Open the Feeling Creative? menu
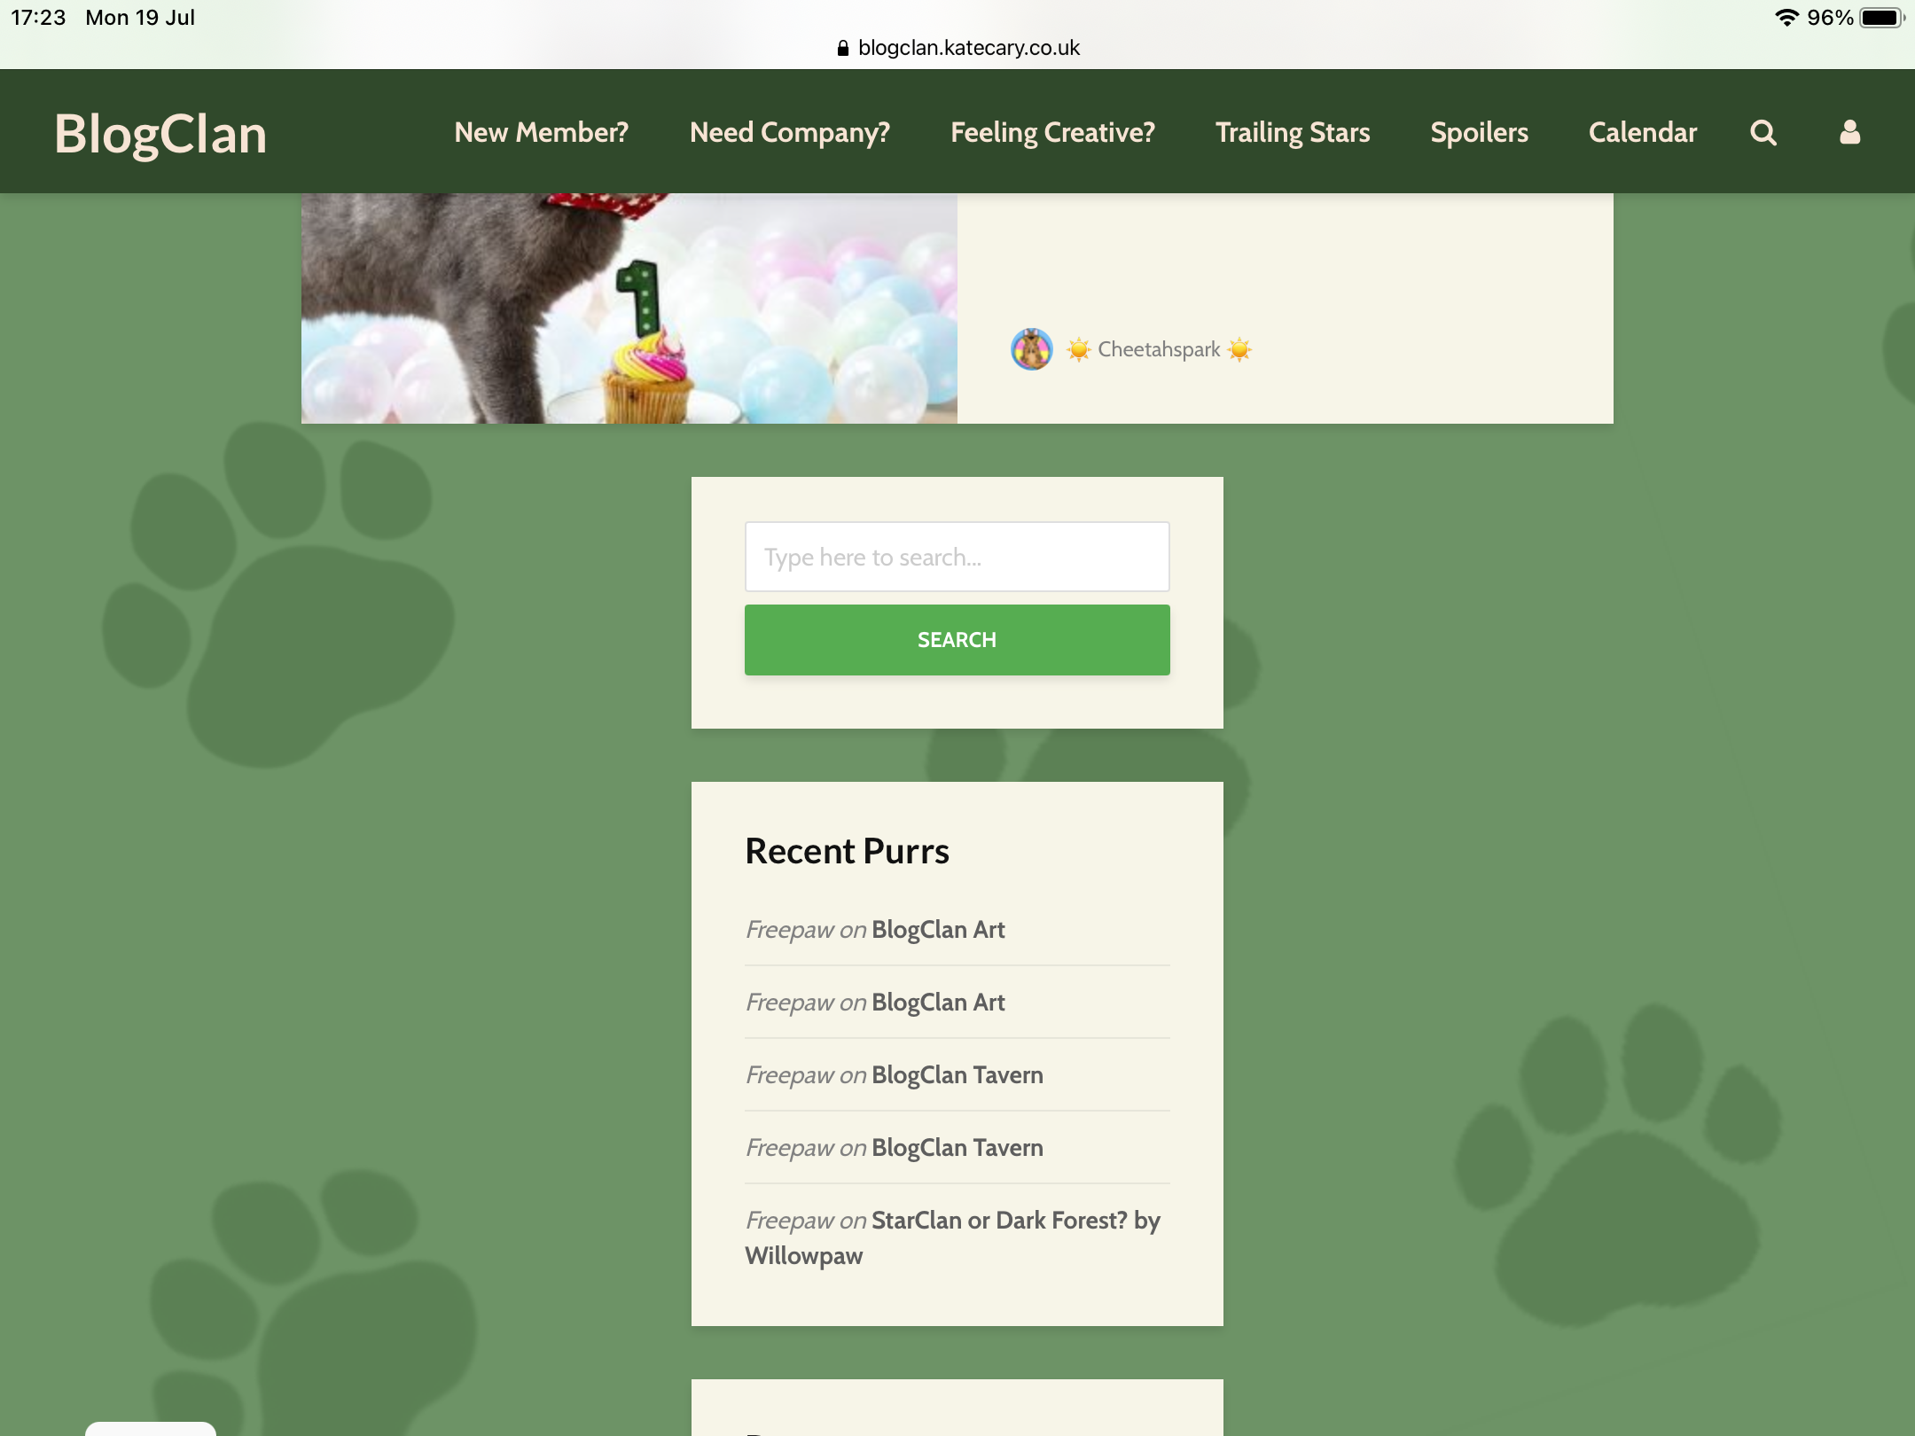The image size is (1915, 1436). pyautogui.click(x=1052, y=133)
